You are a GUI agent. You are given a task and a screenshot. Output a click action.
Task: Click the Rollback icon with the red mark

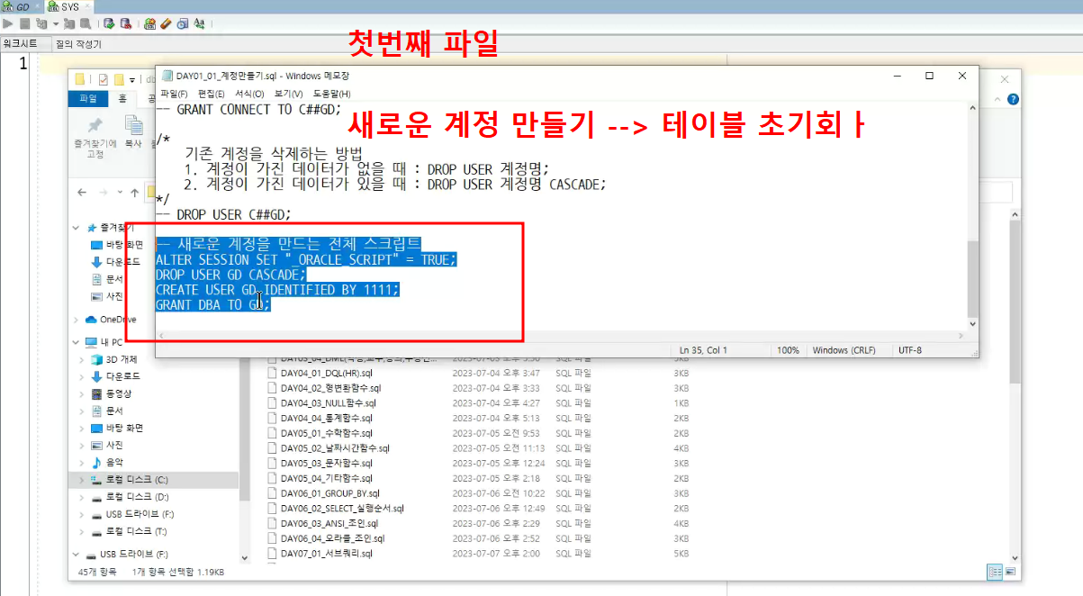click(125, 23)
